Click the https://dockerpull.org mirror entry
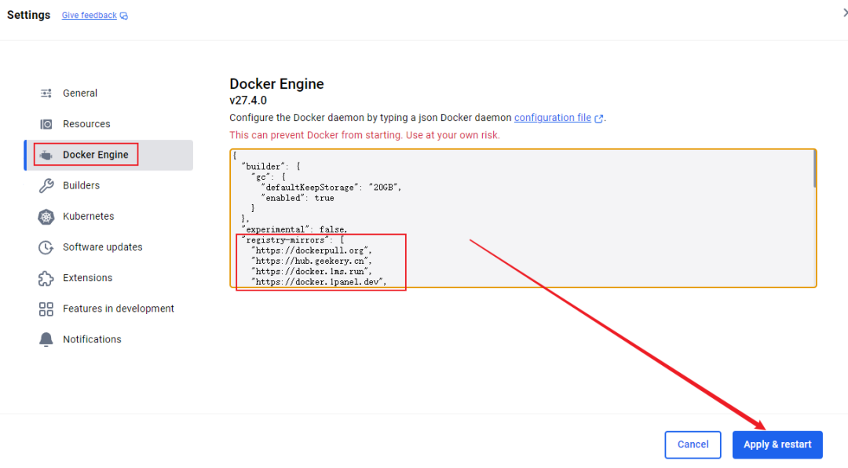The height and width of the screenshot is (468, 848). click(x=312, y=250)
